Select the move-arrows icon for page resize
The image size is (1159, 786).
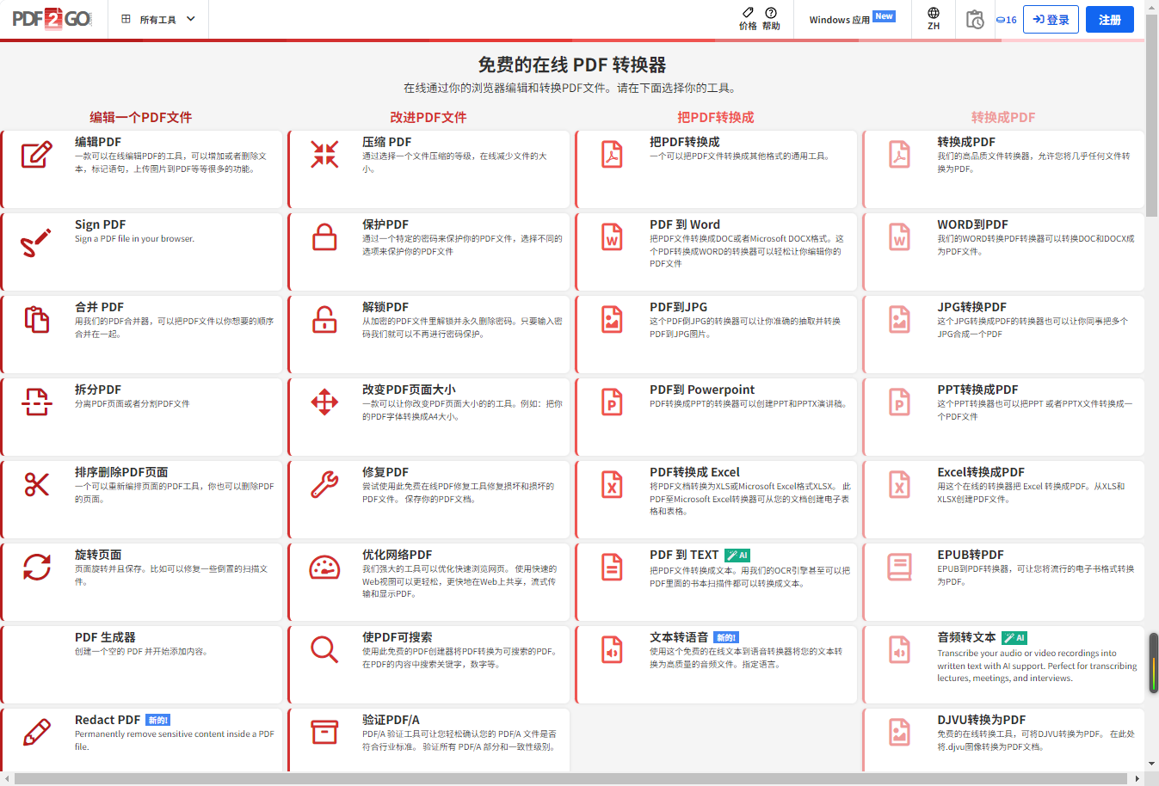324,402
